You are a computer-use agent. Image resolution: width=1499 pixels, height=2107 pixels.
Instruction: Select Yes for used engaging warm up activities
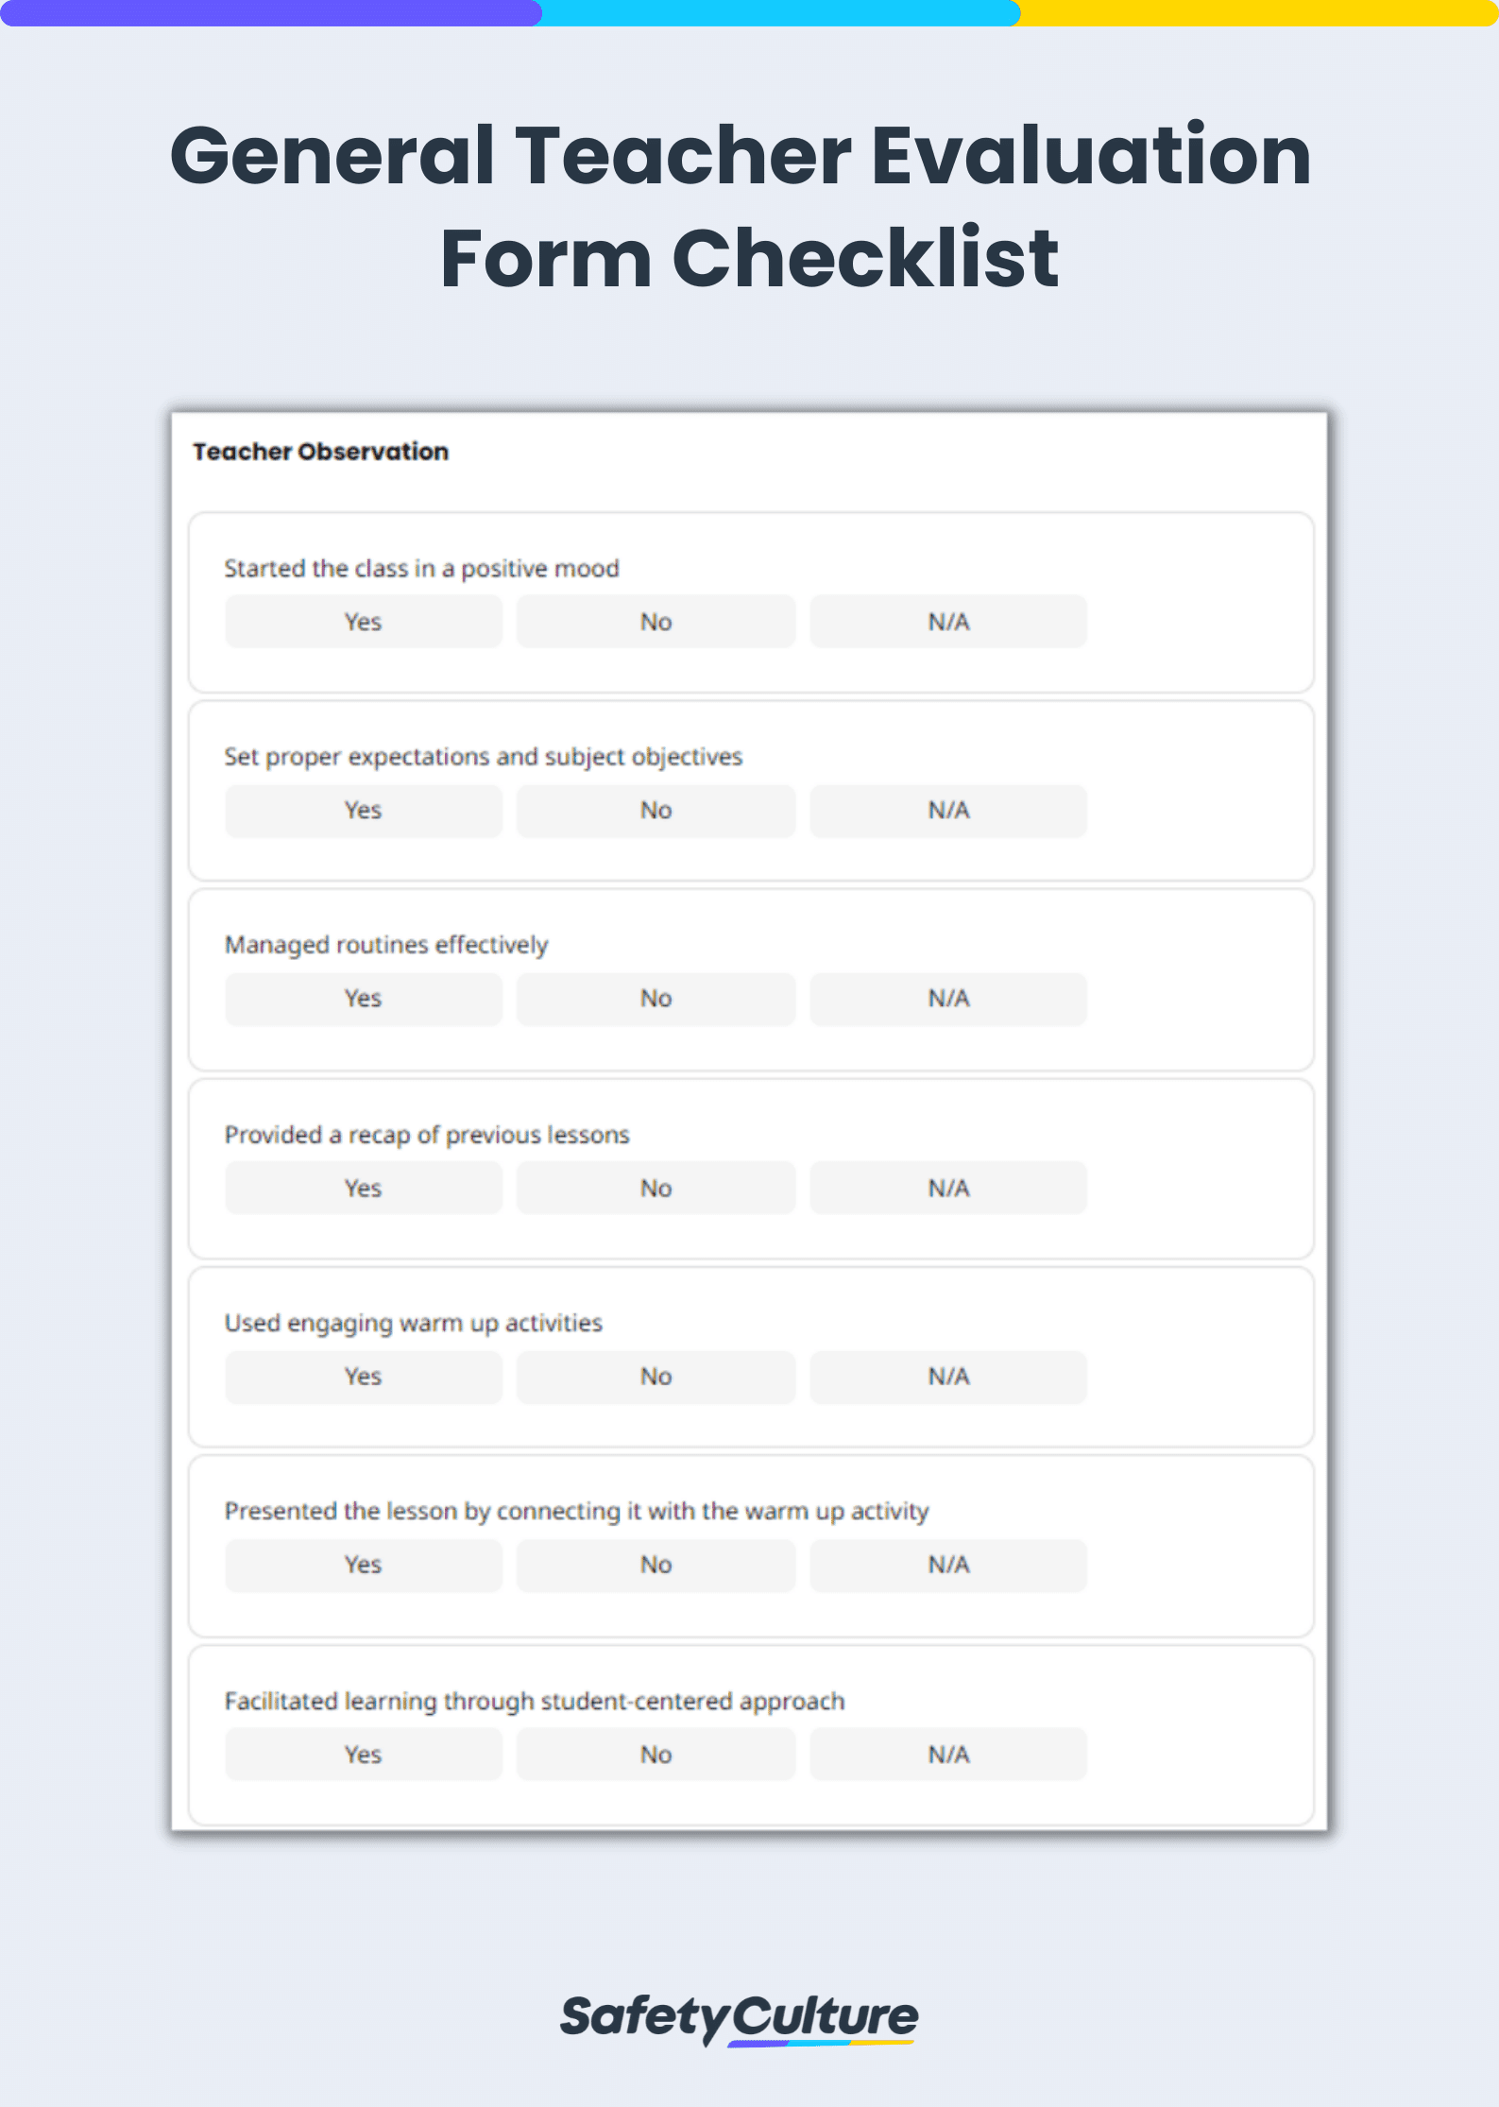(364, 1377)
